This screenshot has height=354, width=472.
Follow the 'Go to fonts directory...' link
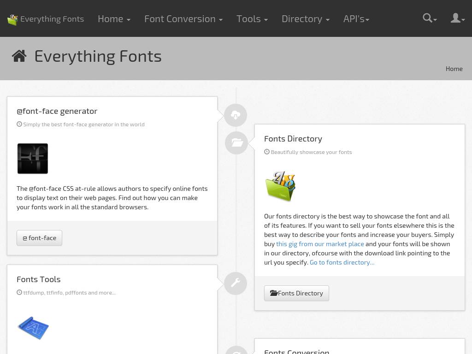click(342, 262)
